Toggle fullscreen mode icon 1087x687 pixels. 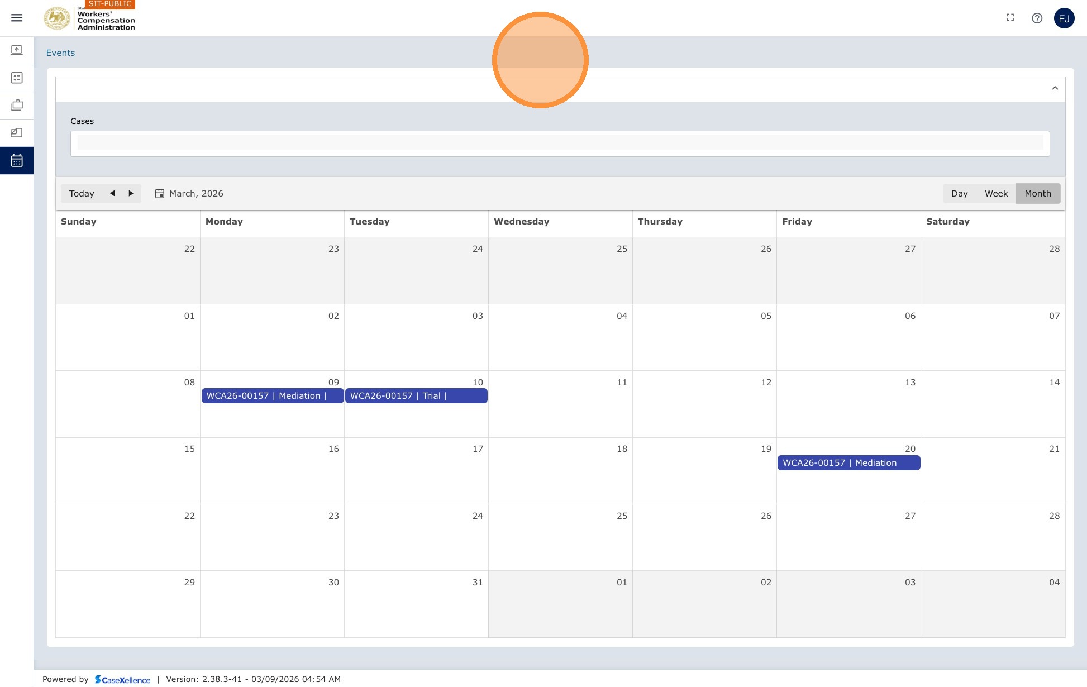1010,18
